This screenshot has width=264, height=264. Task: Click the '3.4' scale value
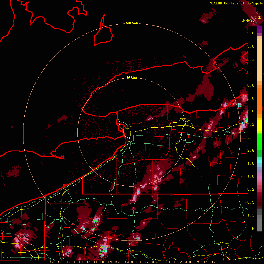tap(251, 137)
